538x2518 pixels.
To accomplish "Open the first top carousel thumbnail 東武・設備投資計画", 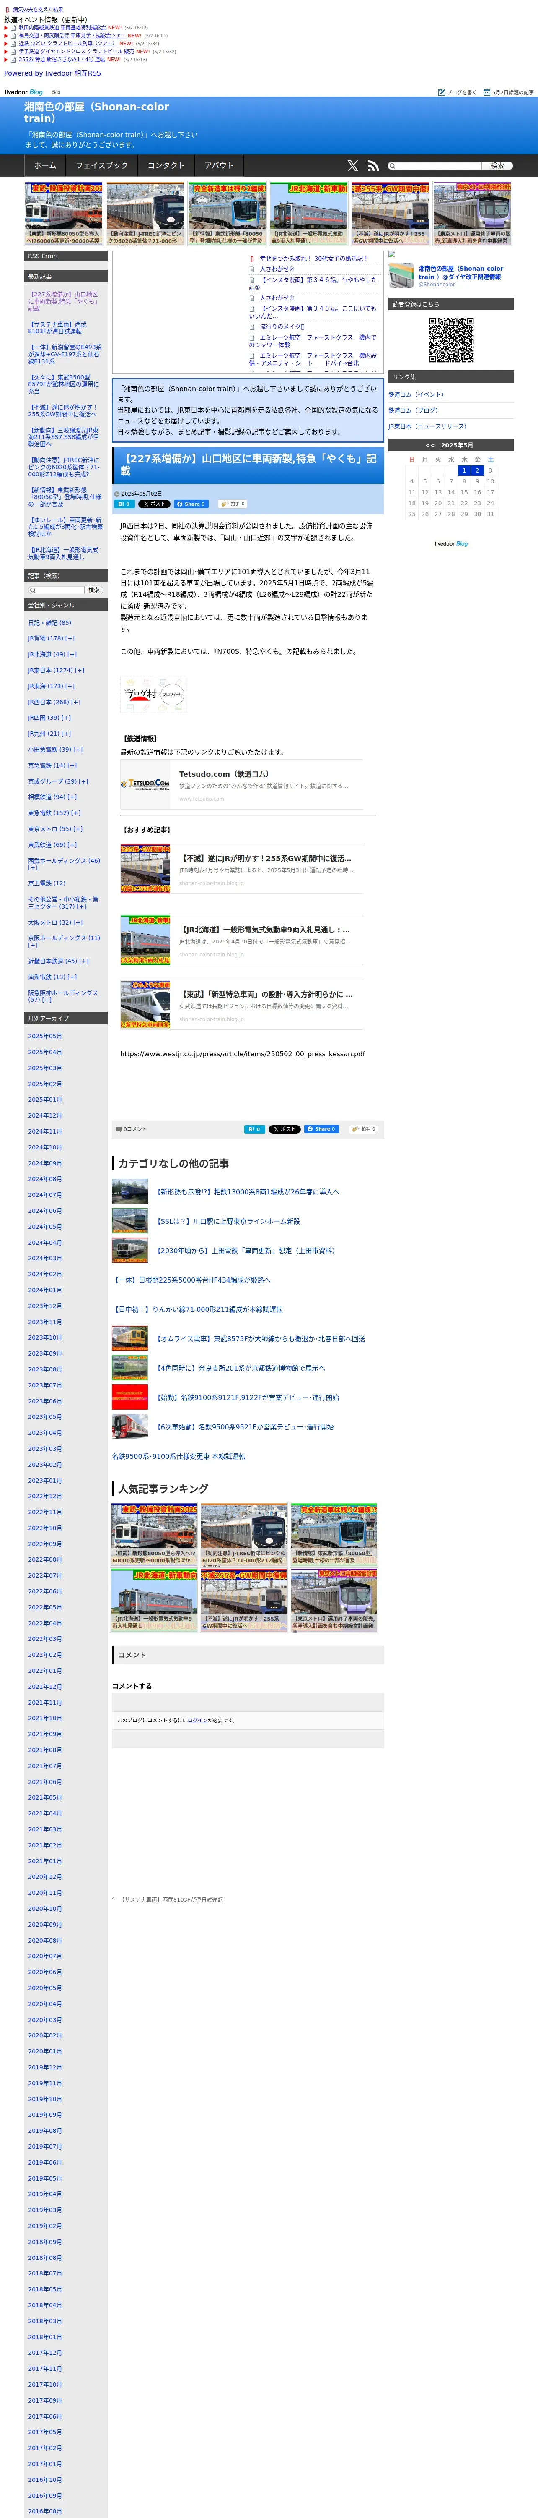I will point(63,213).
